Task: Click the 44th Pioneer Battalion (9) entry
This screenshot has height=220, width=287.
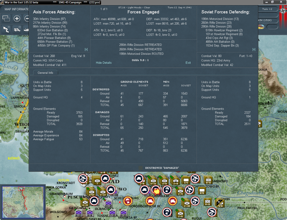Action: pyautogui.click(x=54, y=38)
